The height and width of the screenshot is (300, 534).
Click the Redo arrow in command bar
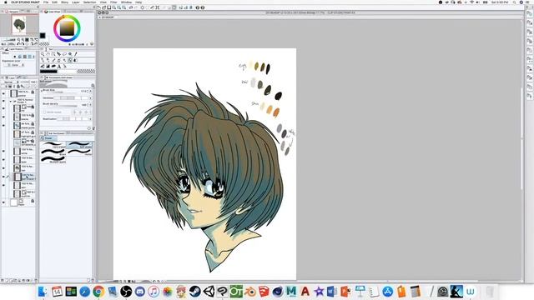coord(135,7)
